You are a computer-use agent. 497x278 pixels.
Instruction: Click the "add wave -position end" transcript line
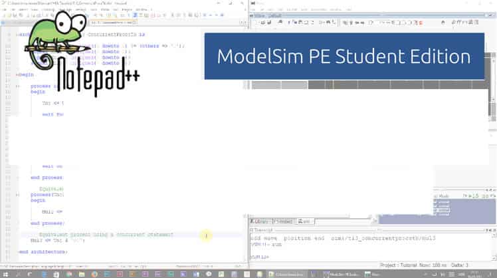pyautogui.click(x=343, y=238)
